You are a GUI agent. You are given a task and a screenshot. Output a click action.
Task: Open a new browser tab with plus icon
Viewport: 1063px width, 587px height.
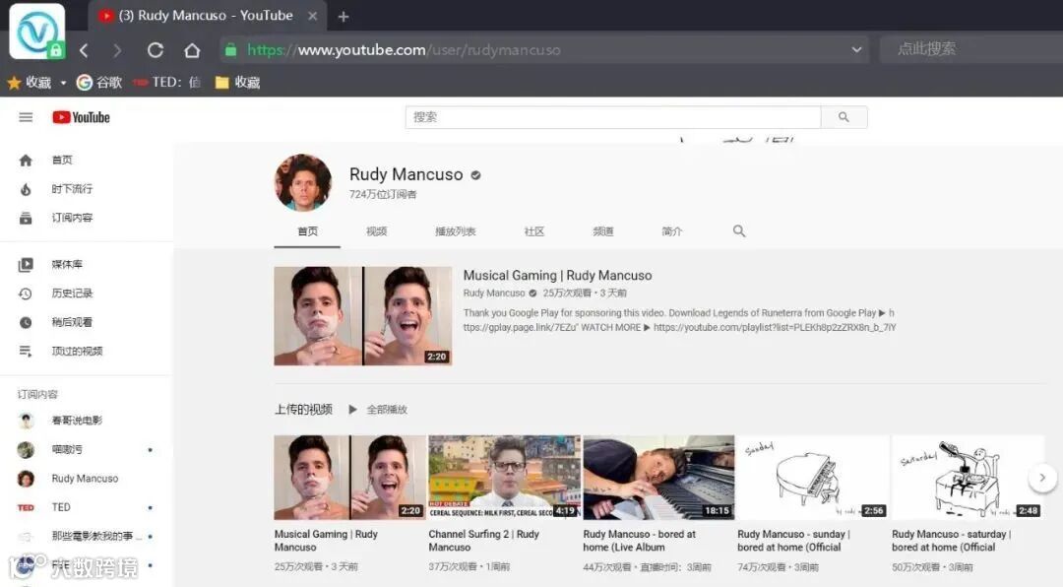344,17
